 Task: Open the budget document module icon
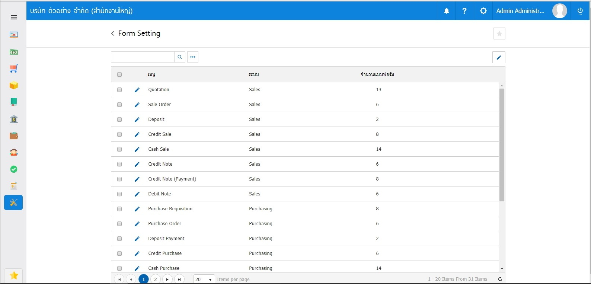[x=14, y=186]
